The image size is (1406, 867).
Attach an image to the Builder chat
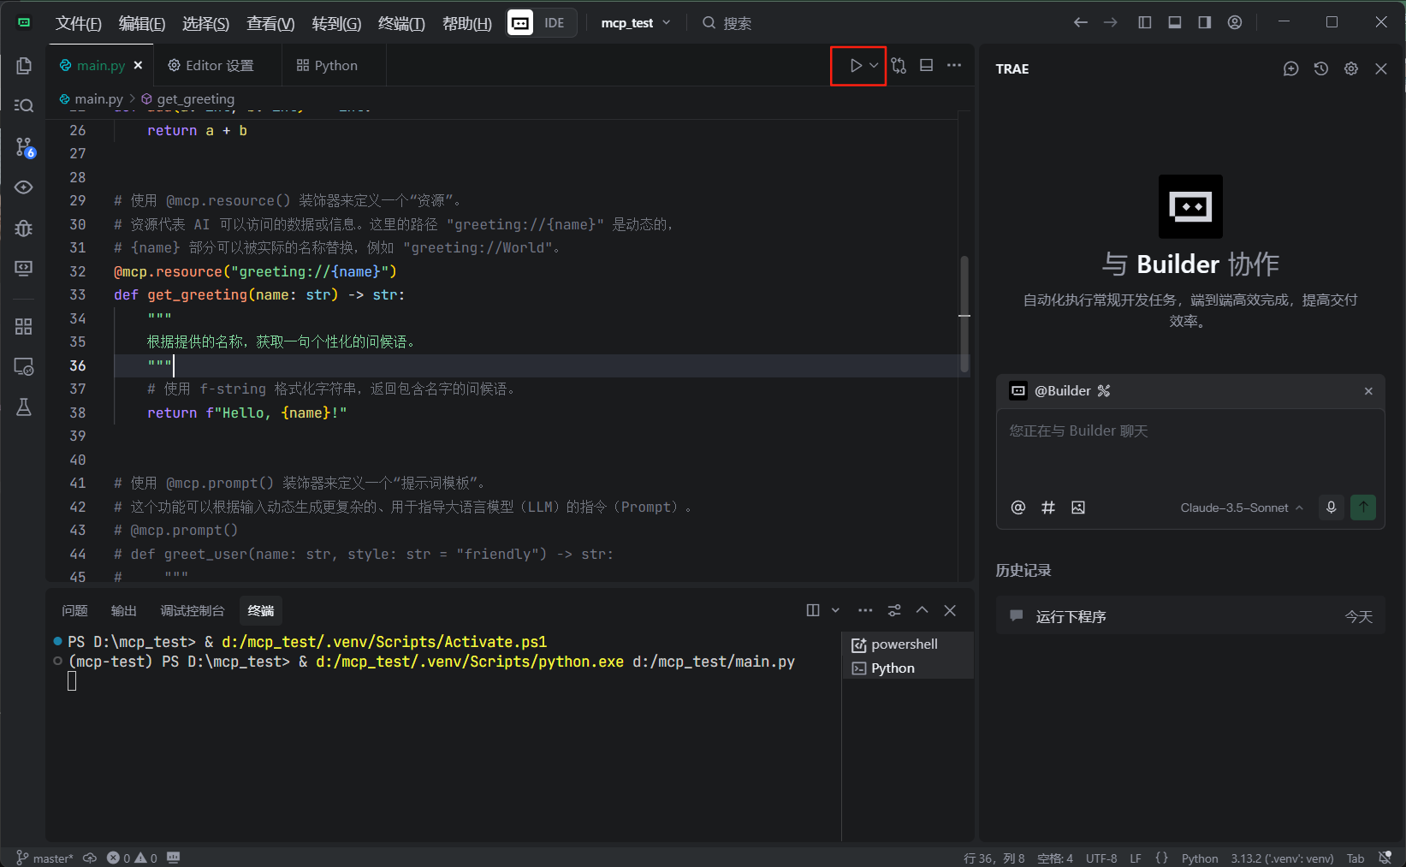point(1078,508)
